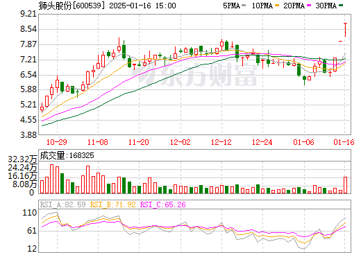Click the RSI axis label 61

[32, 231]
